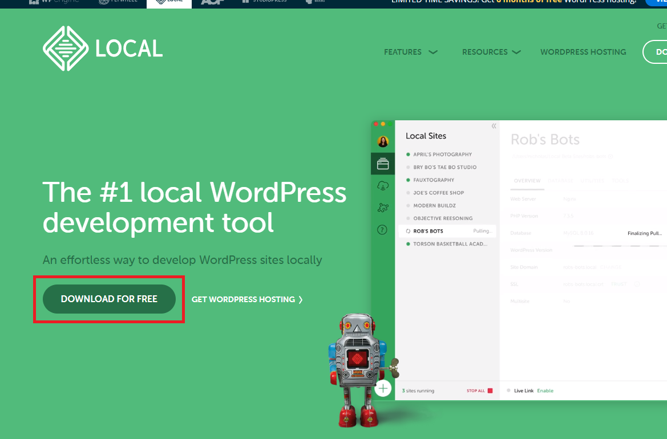The width and height of the screenshot is (667, 439).
Task: Enable Live Link
Action: 545,391
